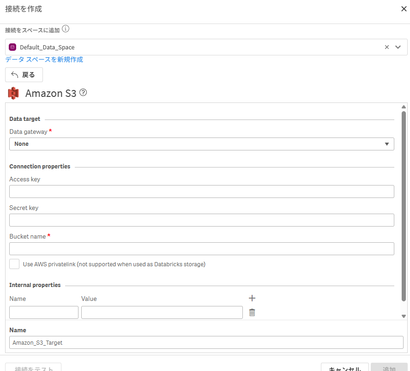The width and height of the screenshot is (410, 371).
Task: Focus internal property Name field
Action: pos(44,312)
